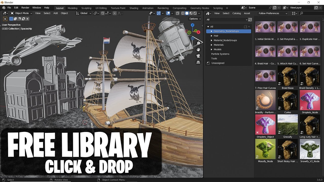The height and width of the screenshot is (182, 324).
Task: Click the Blender logo menu icon
Action: (4, 8)
